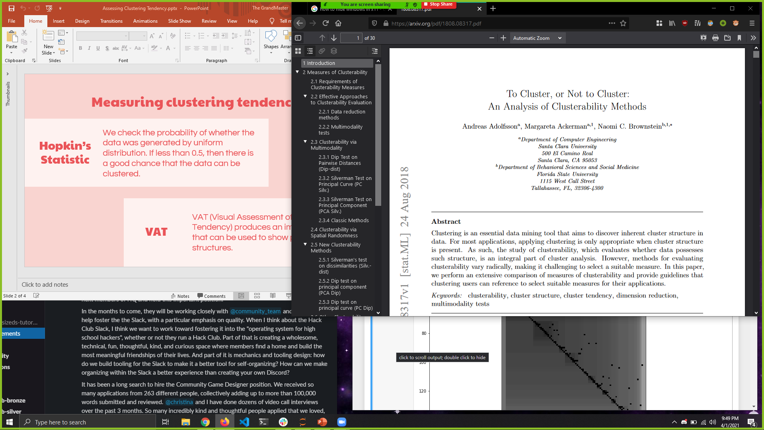This screenshot has height=430, width=764.
Task: Zoom in on the PDF
Action: click(503, 38)
